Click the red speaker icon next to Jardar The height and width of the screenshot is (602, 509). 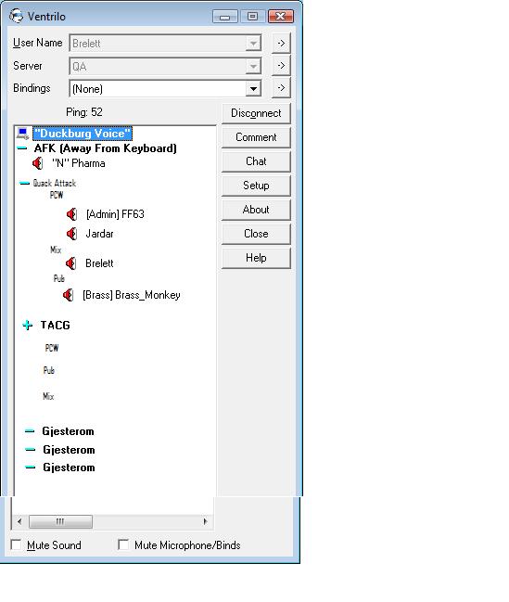coord(71,234)
